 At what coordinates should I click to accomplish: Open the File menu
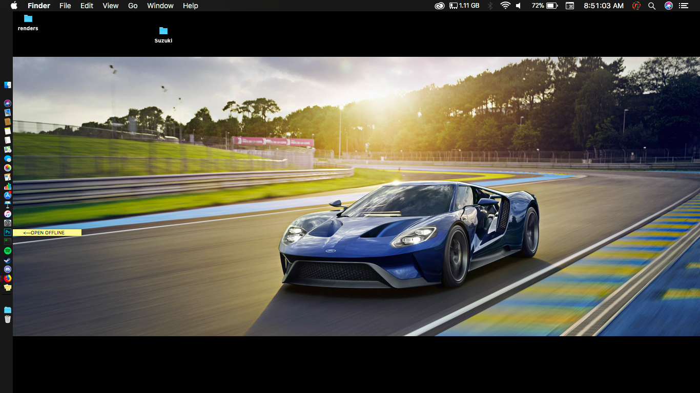tap(65, 6)
